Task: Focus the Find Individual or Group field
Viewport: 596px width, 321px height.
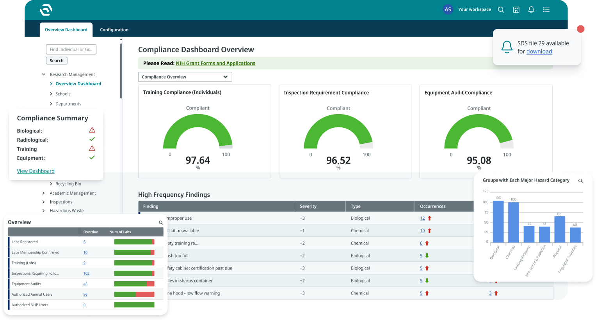Action: [x=71, y=49]
